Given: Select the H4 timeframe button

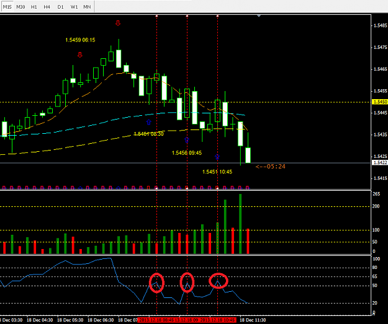Looking at the screenshot, I should coord(47,7).
